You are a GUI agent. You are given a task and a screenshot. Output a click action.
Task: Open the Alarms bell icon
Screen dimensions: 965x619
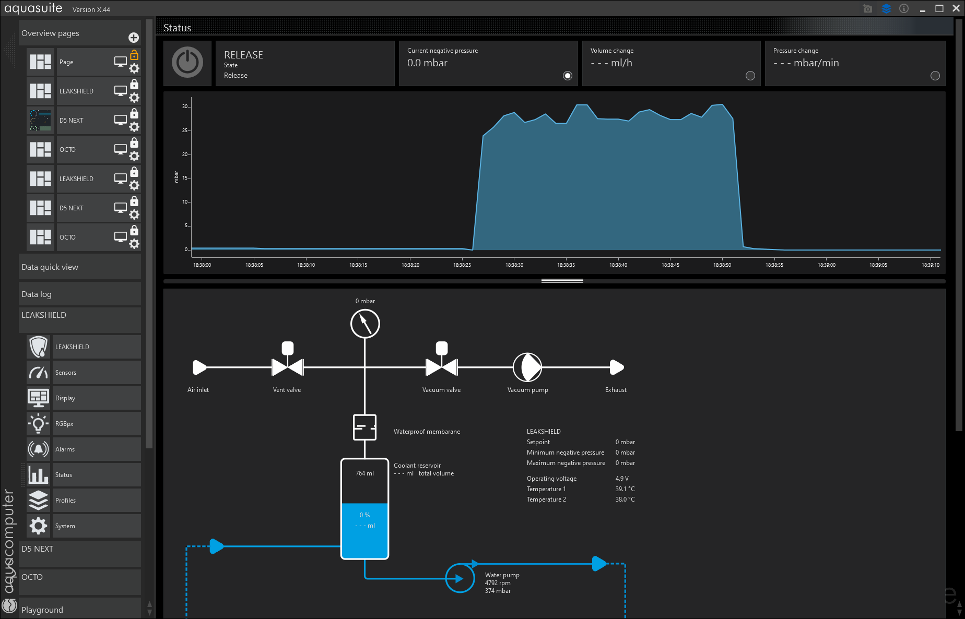click(39, 449)
